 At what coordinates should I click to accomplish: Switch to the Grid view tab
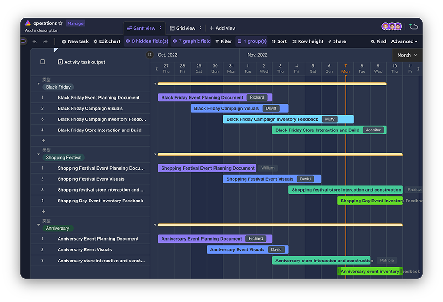click(x=182, y=28)
